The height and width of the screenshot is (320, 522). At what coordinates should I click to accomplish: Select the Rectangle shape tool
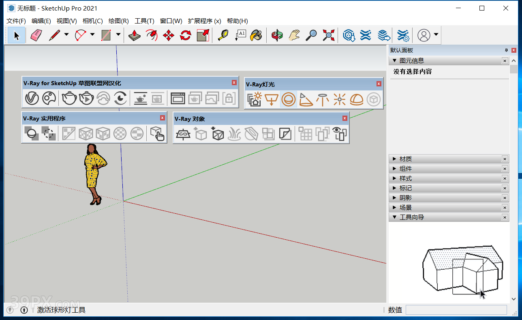click(106, 35)
